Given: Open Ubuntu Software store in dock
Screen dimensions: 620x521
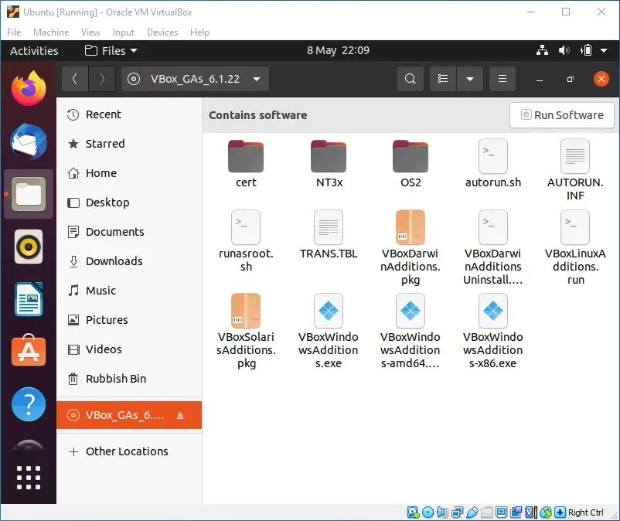Looking at the screenshot, I should 29,350.
